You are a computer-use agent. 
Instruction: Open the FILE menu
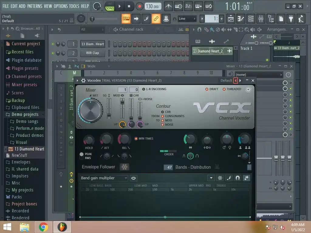click(x=5, y=6)
